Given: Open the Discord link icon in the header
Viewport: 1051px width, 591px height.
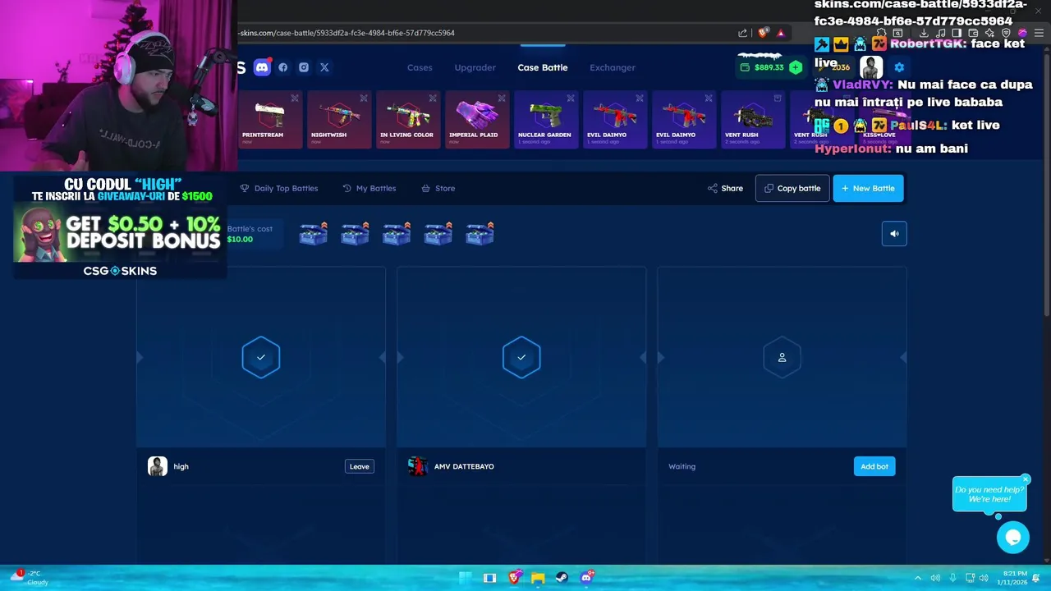Looking at the screenshot, I should pyautogui.click(x=262, y=67).
